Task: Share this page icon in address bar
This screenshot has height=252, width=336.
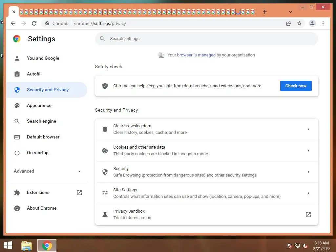Action: (x=289, y=24)
